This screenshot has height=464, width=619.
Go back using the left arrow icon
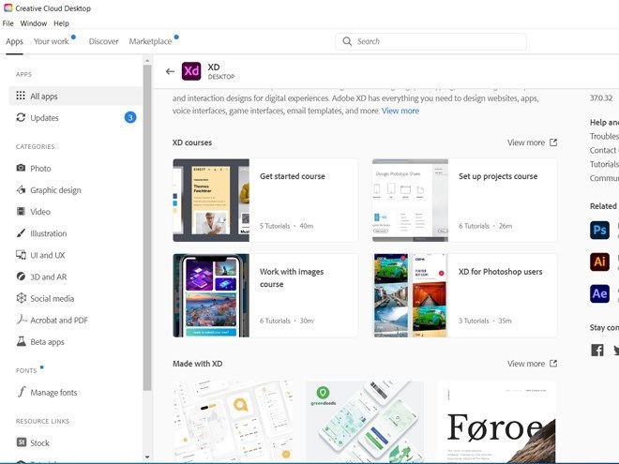point(170,71)
